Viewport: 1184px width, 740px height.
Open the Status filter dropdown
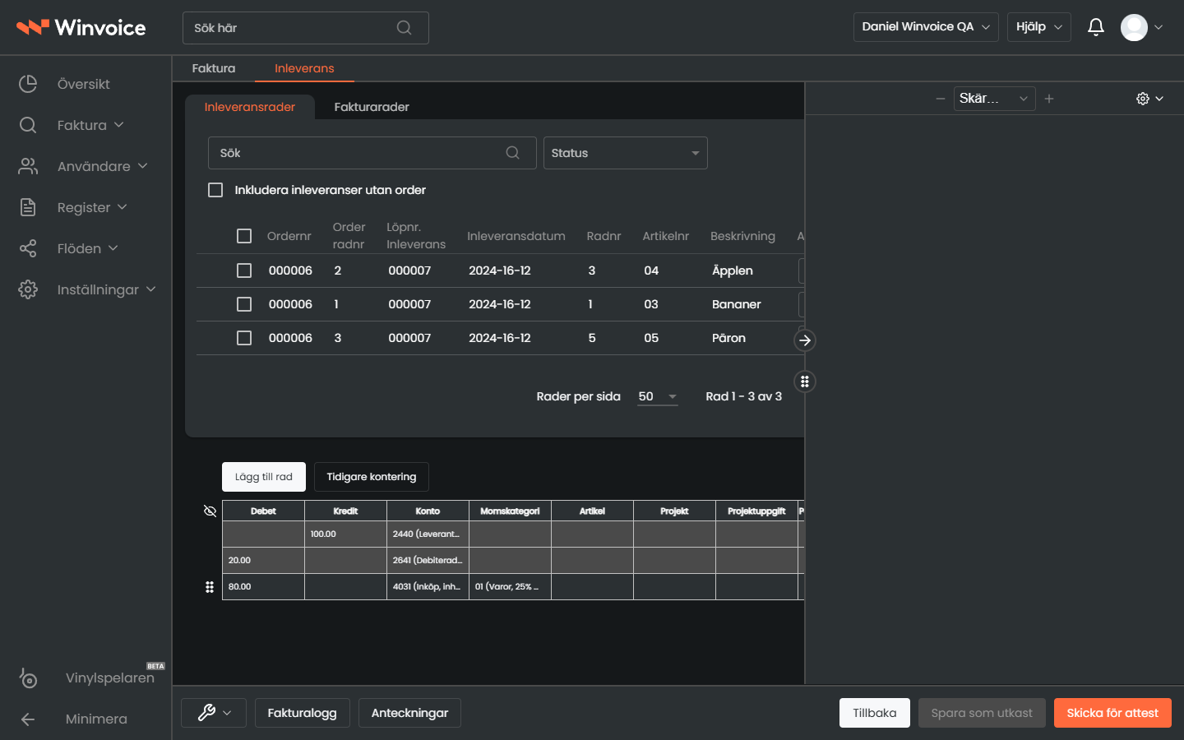(626, 153)
